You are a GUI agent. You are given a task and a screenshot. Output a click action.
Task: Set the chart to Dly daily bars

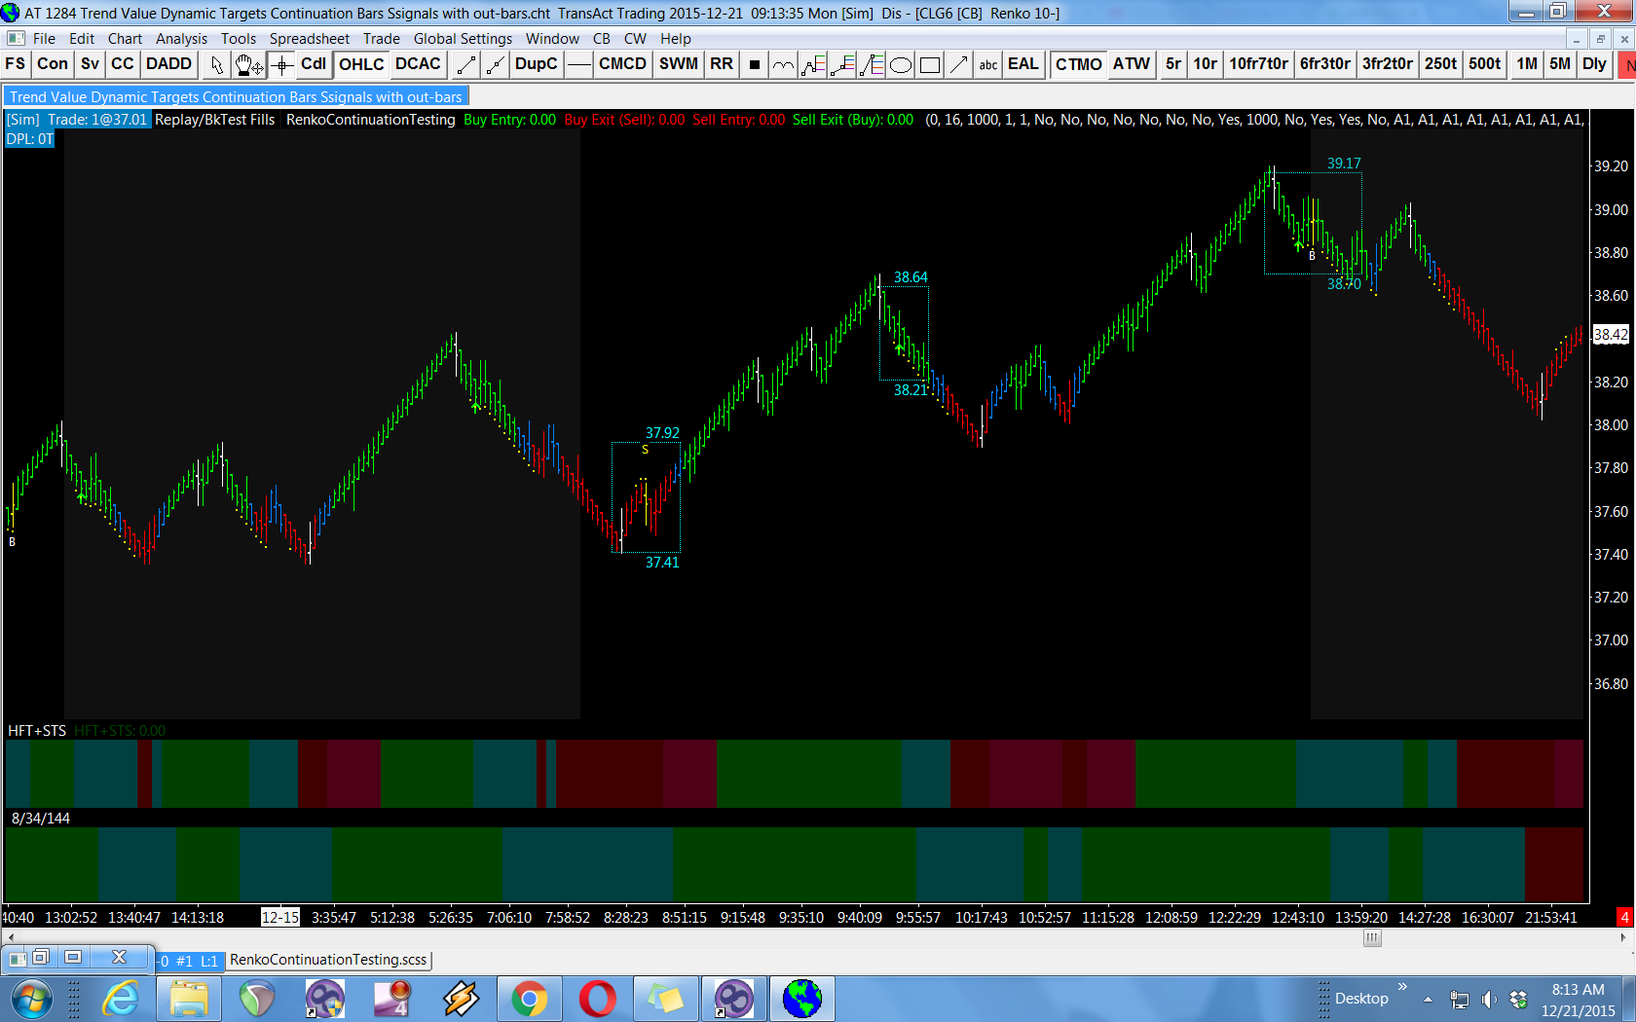pos(1594,64)
